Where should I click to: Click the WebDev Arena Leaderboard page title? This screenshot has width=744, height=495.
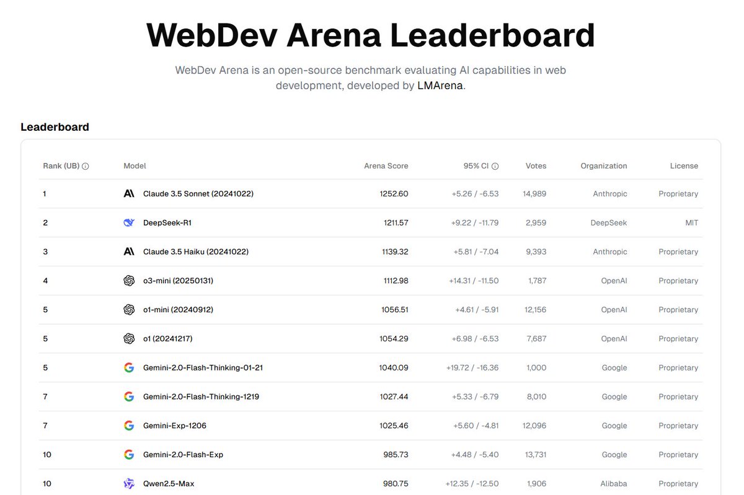[371, 35]
